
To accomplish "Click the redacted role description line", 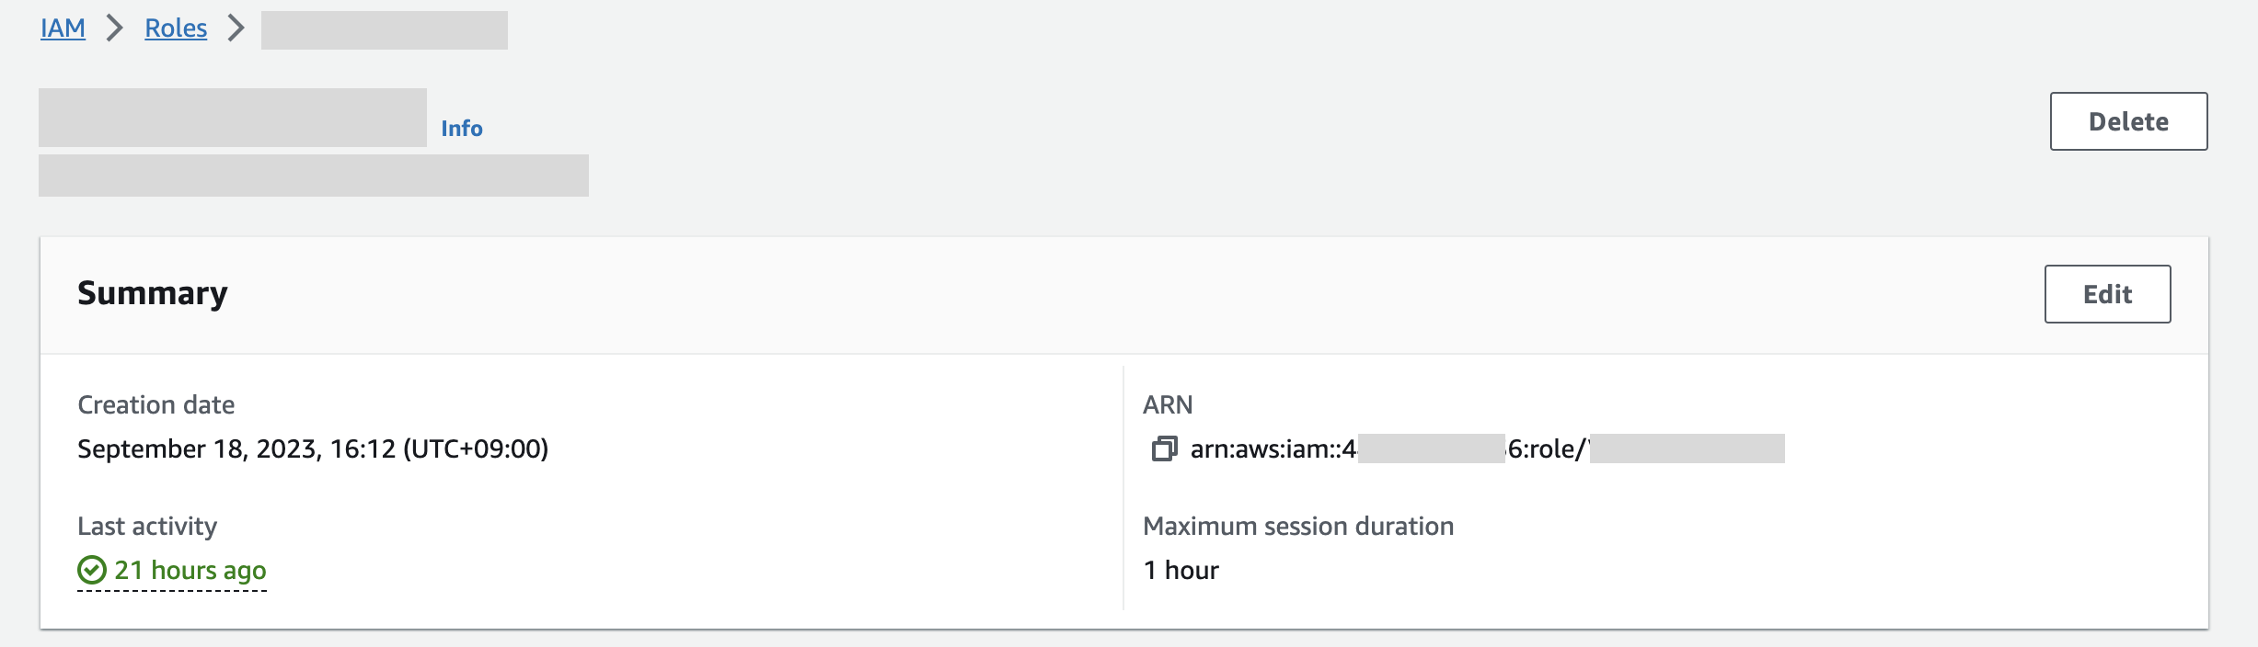I will point(314,176).
